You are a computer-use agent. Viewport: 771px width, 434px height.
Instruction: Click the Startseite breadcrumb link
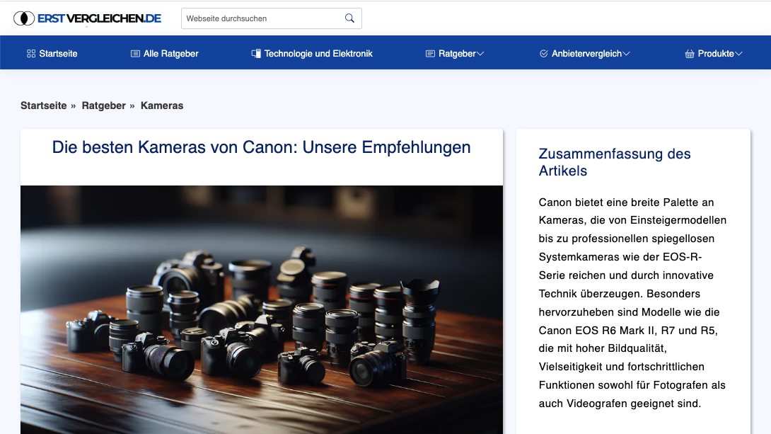(43, 105)
